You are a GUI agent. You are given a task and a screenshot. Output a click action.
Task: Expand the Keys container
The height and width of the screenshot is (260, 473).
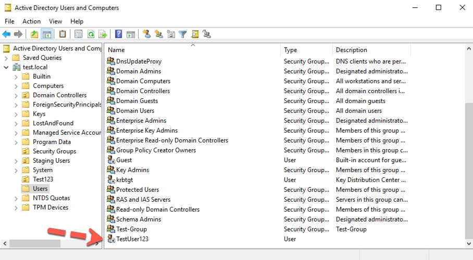coord(16,114)
